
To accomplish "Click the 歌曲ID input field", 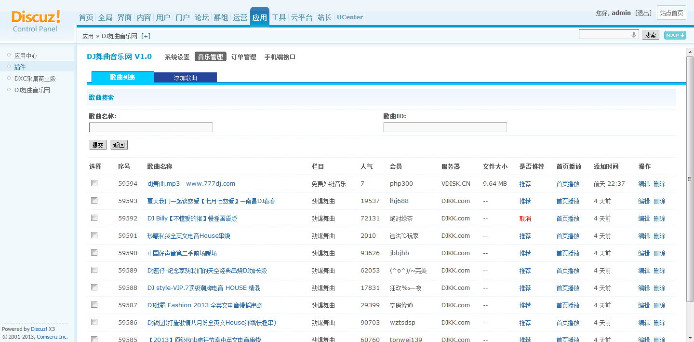I will click(445, 127).
